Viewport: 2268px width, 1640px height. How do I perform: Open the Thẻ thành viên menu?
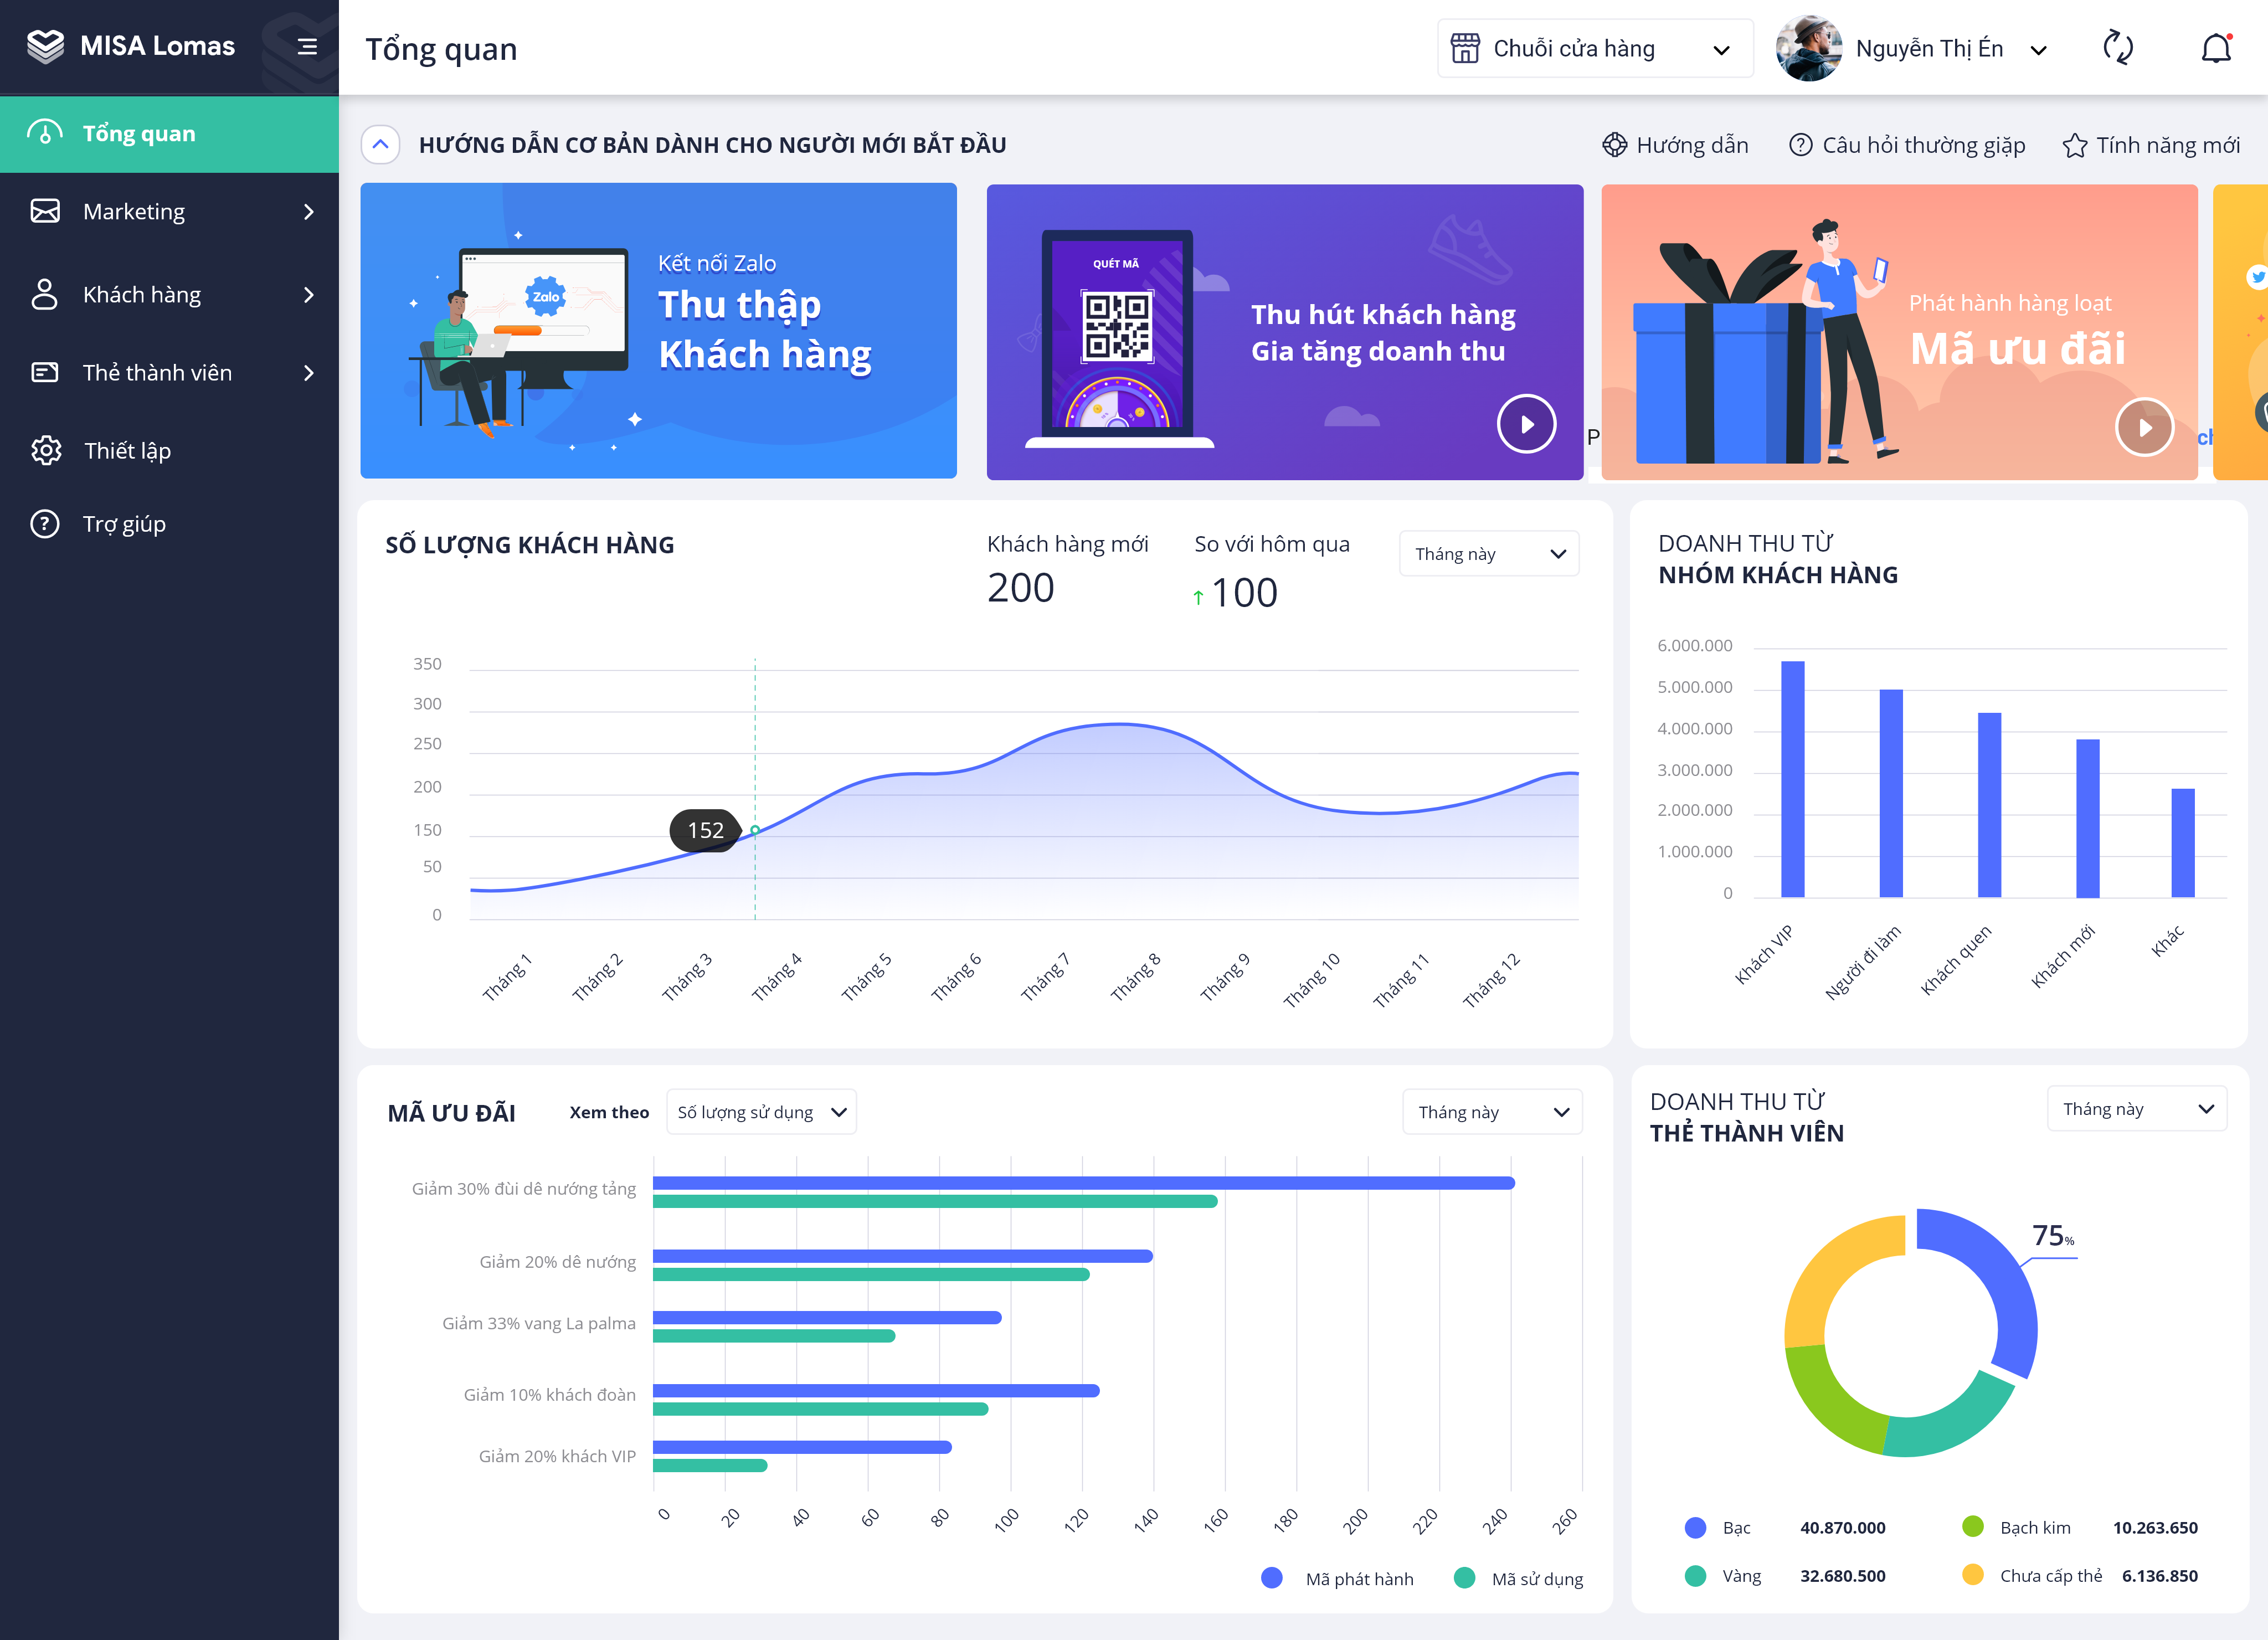[x=169, y=373]
